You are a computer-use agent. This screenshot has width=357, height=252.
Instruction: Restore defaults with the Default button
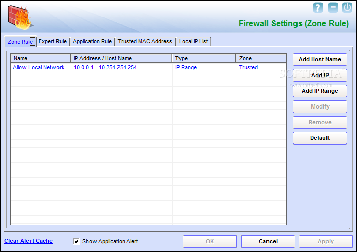click(x=320, y=138)
